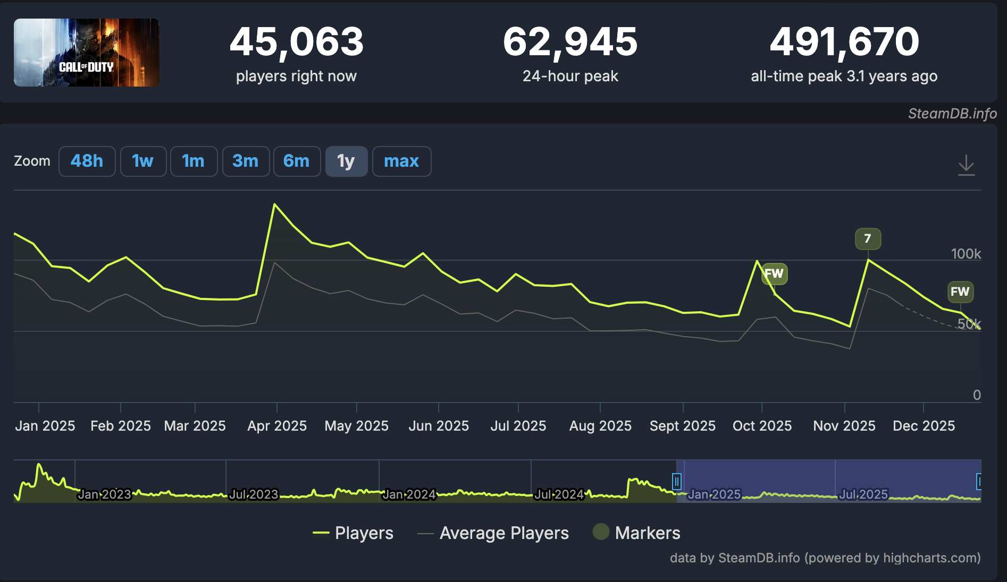The height and width of the screenshot is (582, 1007).
Task: Click the Dec 2025 axis label
Action: click(x=924, y=426)
